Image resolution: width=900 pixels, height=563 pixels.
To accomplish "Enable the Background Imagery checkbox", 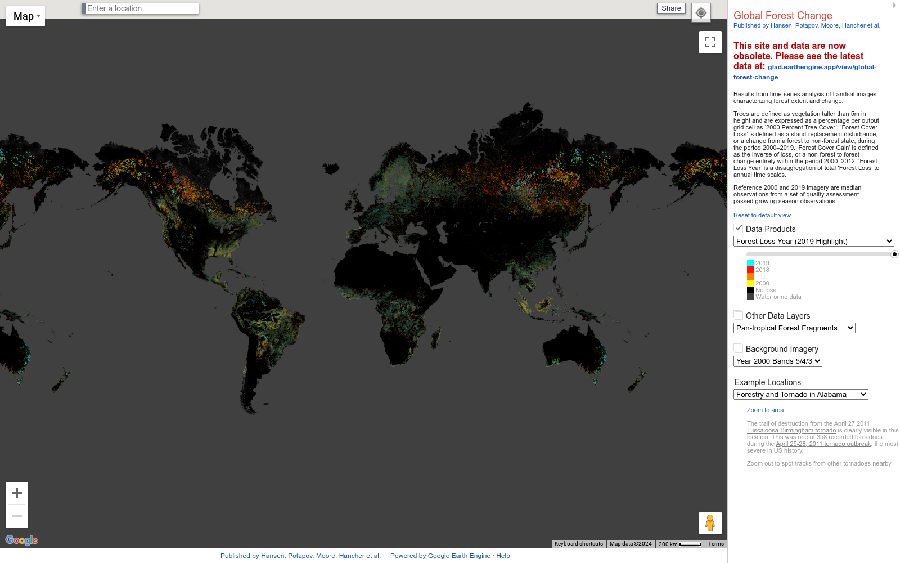I will pos(739,348).
